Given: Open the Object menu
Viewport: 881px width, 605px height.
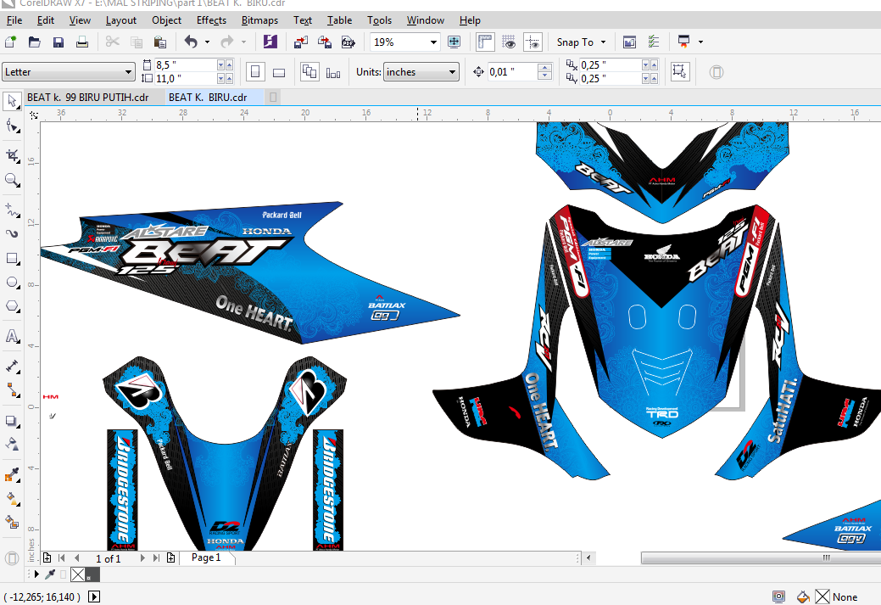Looking at the screenshot, I should [166, 20].
